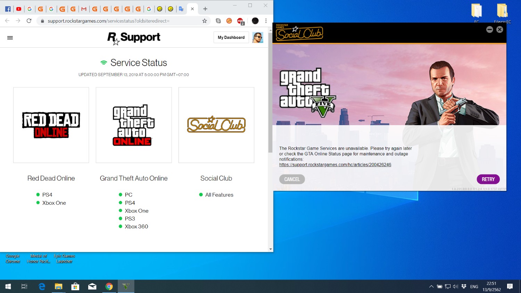Image resolution: width=521 pixels, height=293 pixels.
Task: Click the 'Grand Theft Auto Online' title text
Action: point(134,178)
